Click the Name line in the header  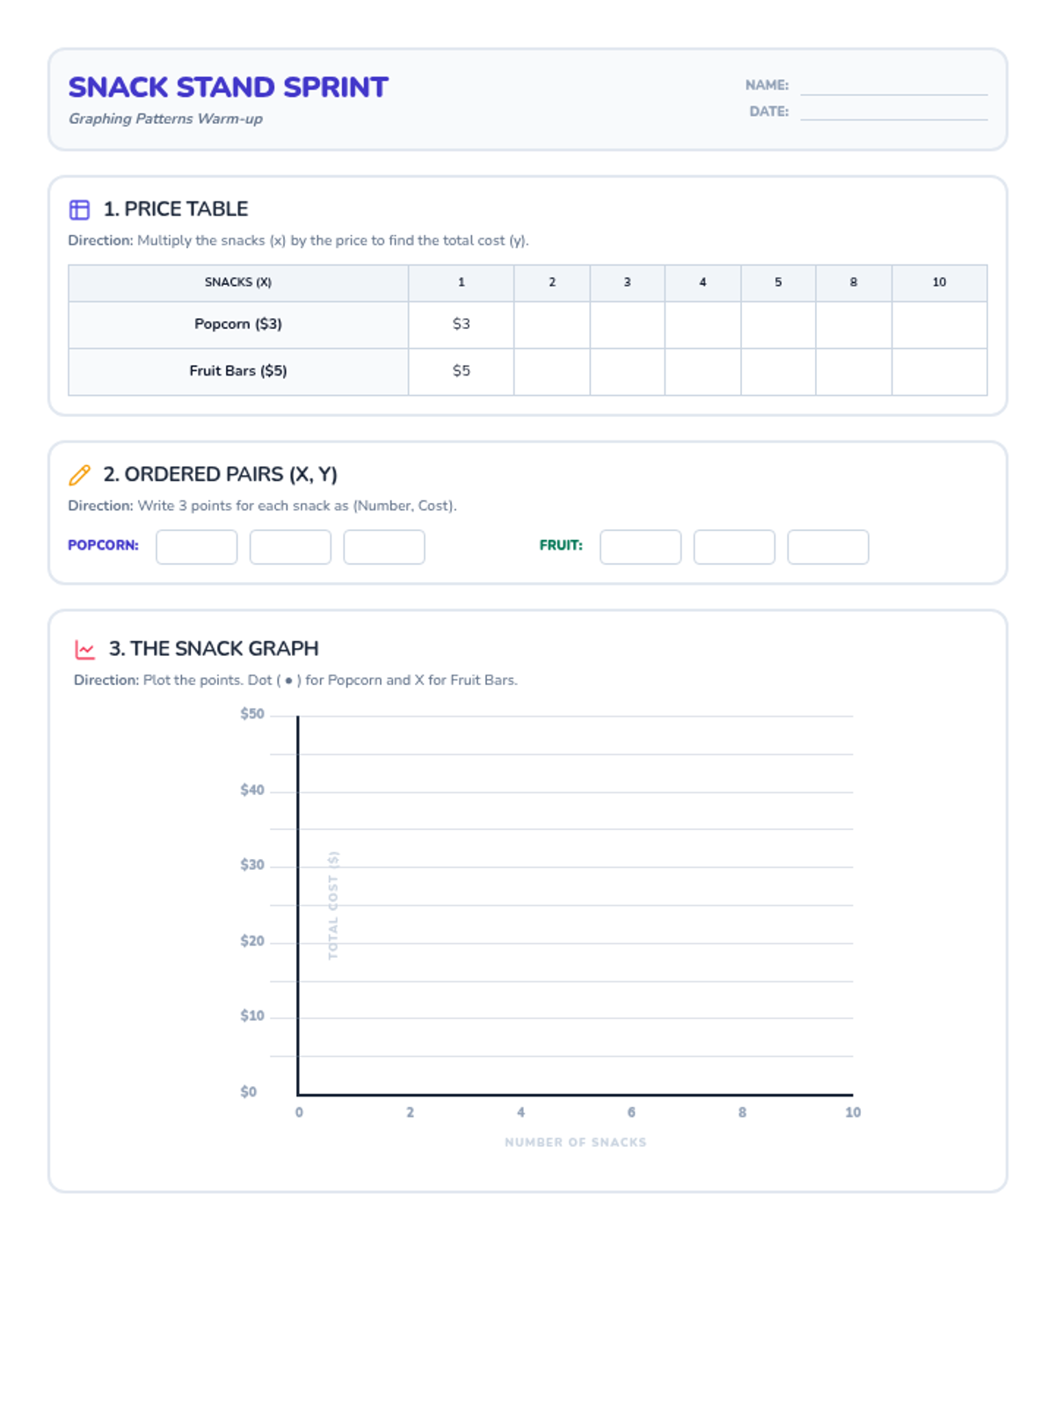(893, 85)
